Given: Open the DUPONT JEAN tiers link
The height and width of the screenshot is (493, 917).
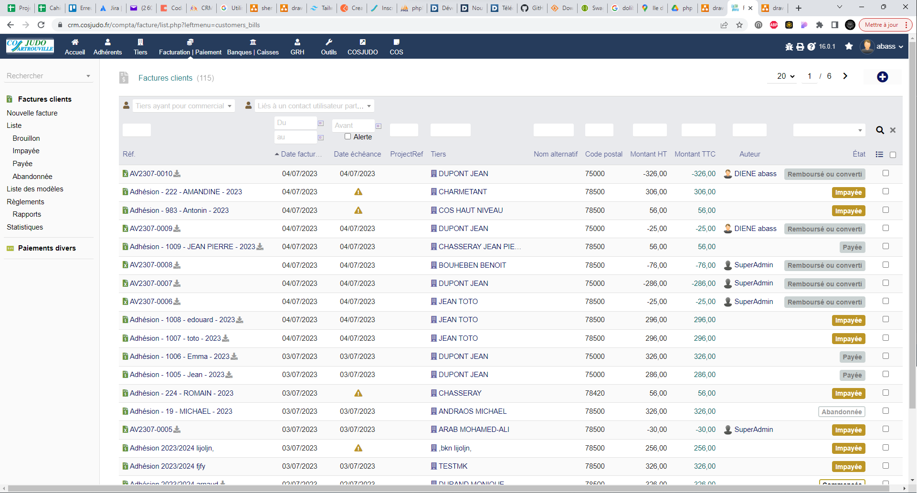Looking at the screenshot, I should [x=463, y=174].
